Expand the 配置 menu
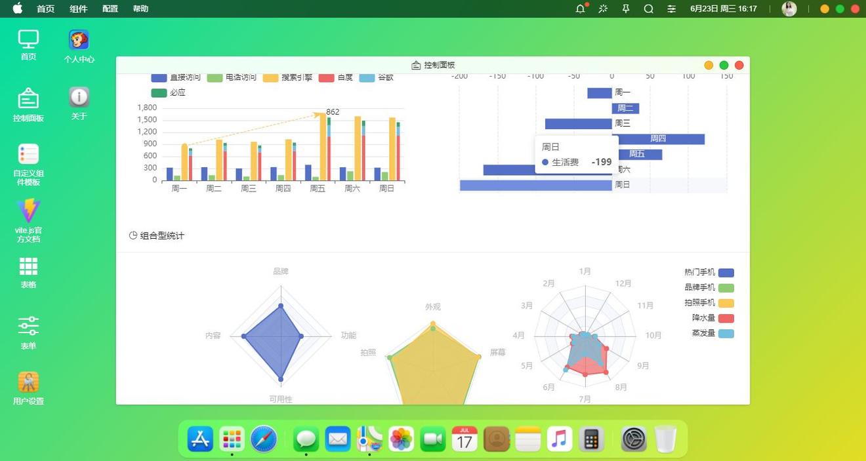866x461 pixels. coord(110,9)
